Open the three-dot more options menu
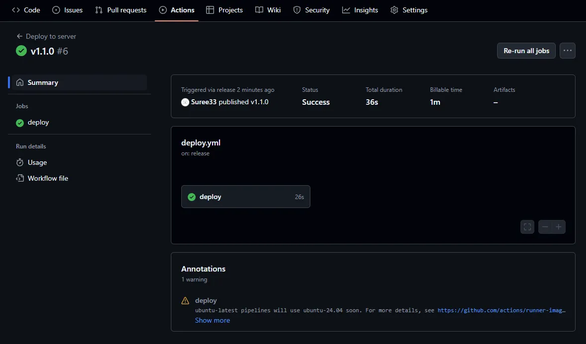 (567, 51)
